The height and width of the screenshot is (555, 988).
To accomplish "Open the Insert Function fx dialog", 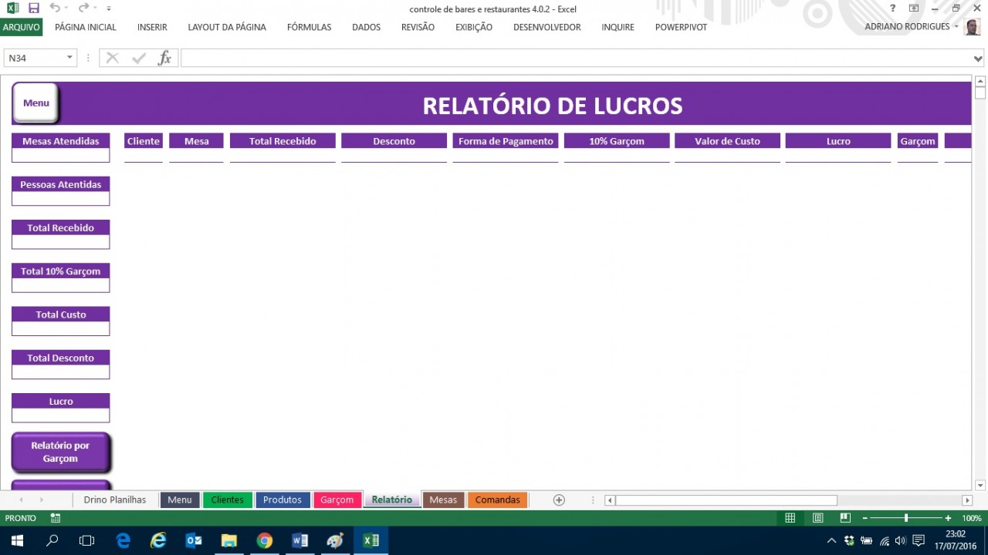I will pyautogui.click(x=164, y=58).
